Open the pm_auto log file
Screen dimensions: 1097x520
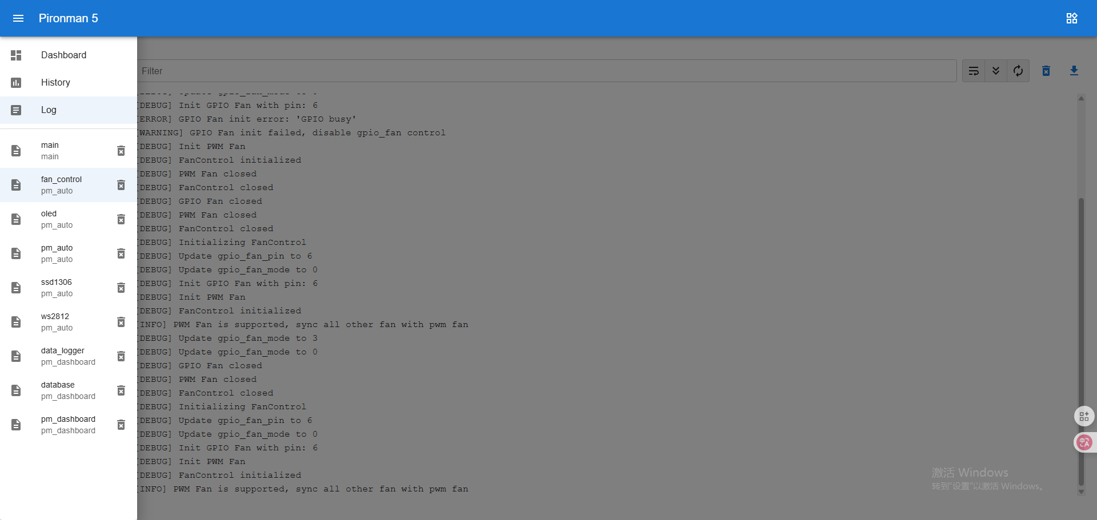point(69,253)
